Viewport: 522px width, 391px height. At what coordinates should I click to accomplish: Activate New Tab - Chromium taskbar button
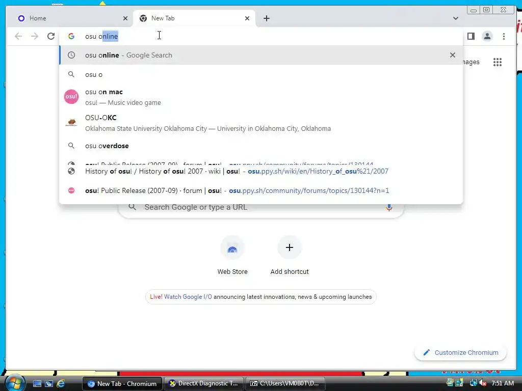[122, 383]
